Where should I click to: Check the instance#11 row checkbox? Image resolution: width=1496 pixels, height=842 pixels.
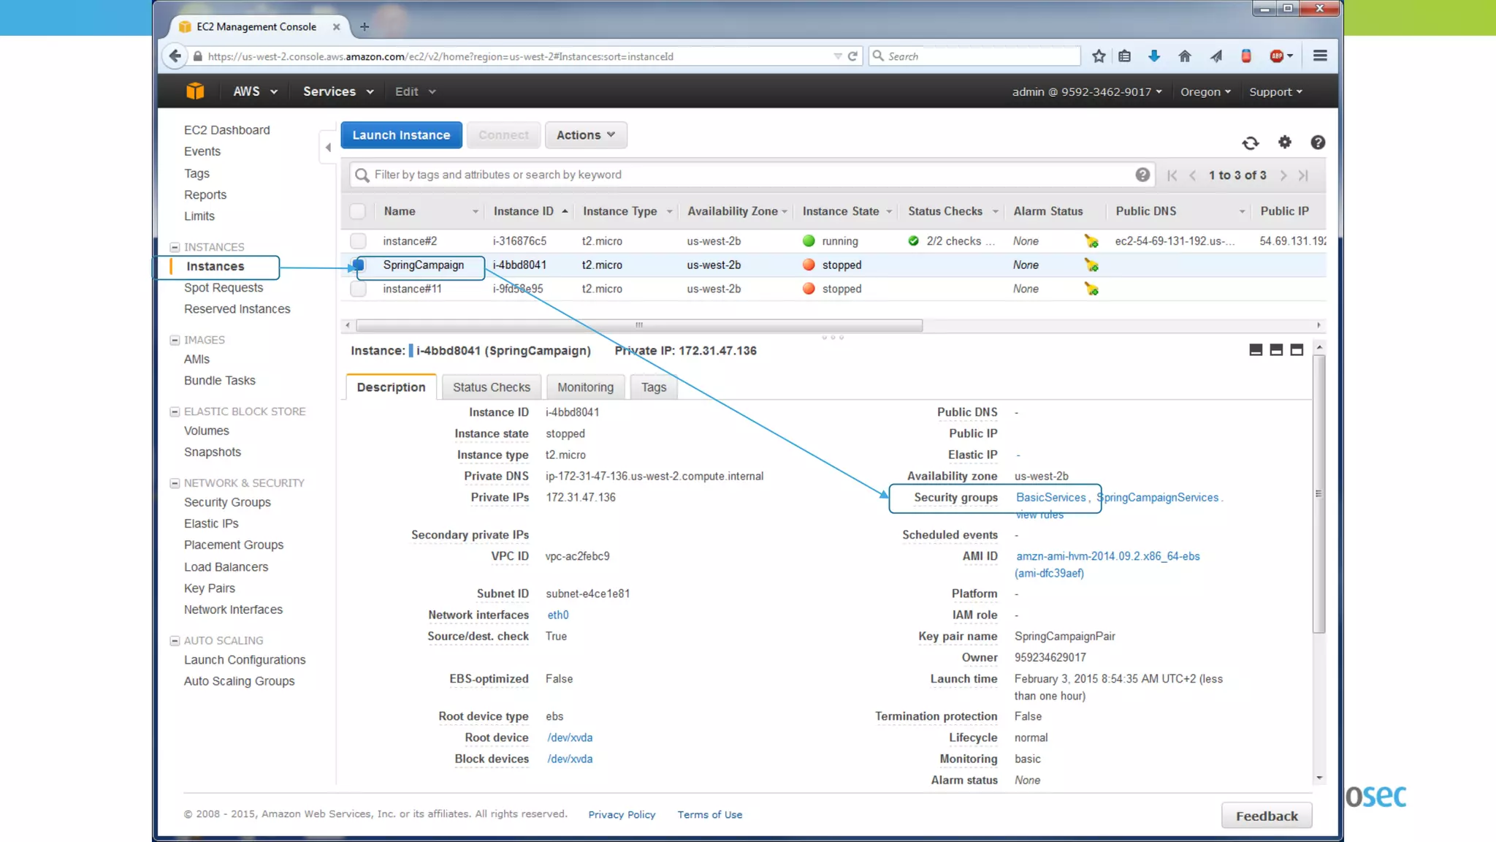[x=358, y=289]
